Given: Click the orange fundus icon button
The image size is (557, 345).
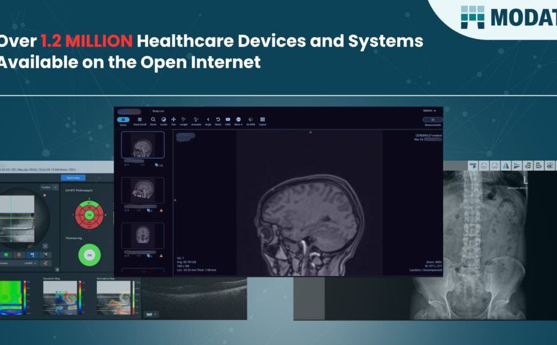Looking at the screenshot, I should pos(19,255).
